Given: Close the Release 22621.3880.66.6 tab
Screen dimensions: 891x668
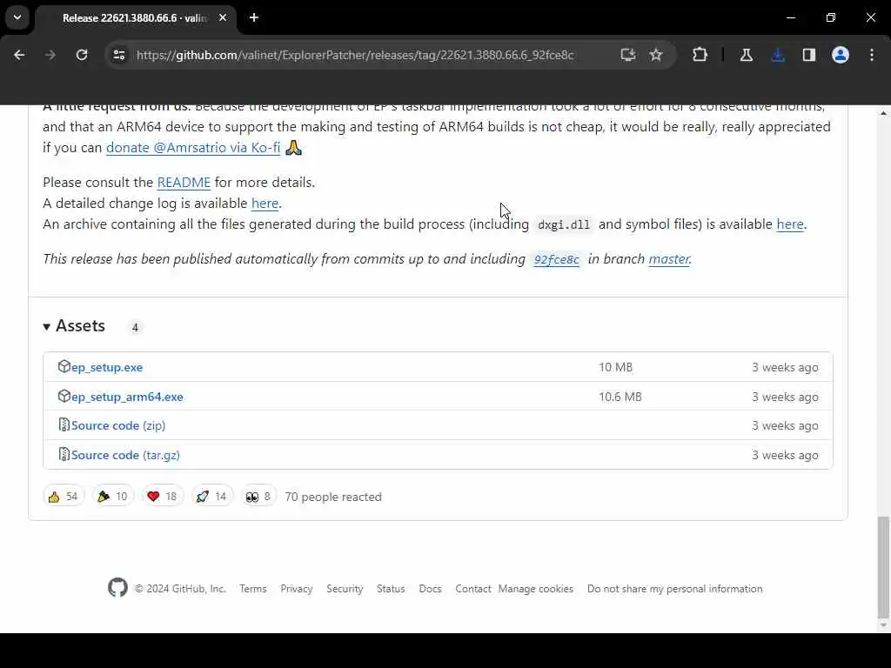Looking at the screenshot, I should point(223,17).
